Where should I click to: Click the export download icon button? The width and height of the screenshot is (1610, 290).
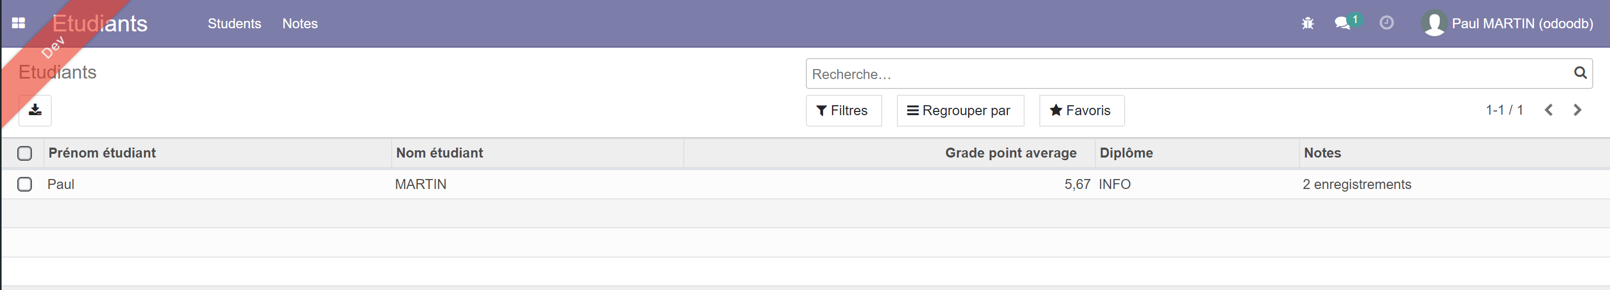[x=35, y=110]
